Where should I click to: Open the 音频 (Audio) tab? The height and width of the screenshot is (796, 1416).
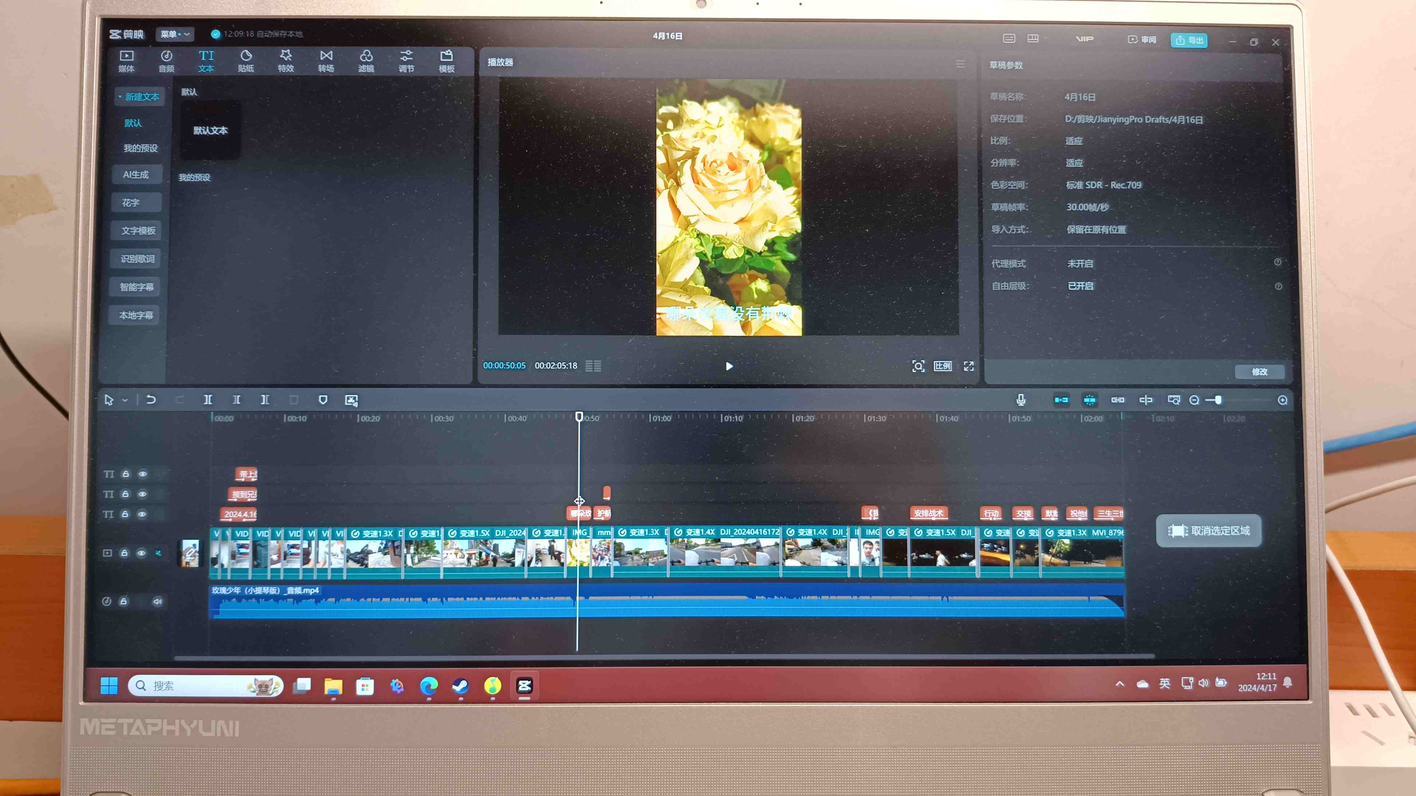tap(166, 61)
